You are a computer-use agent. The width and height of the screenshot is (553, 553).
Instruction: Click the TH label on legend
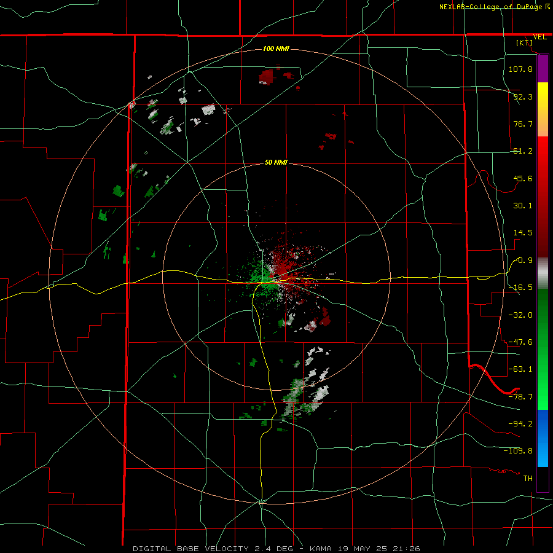528,479
